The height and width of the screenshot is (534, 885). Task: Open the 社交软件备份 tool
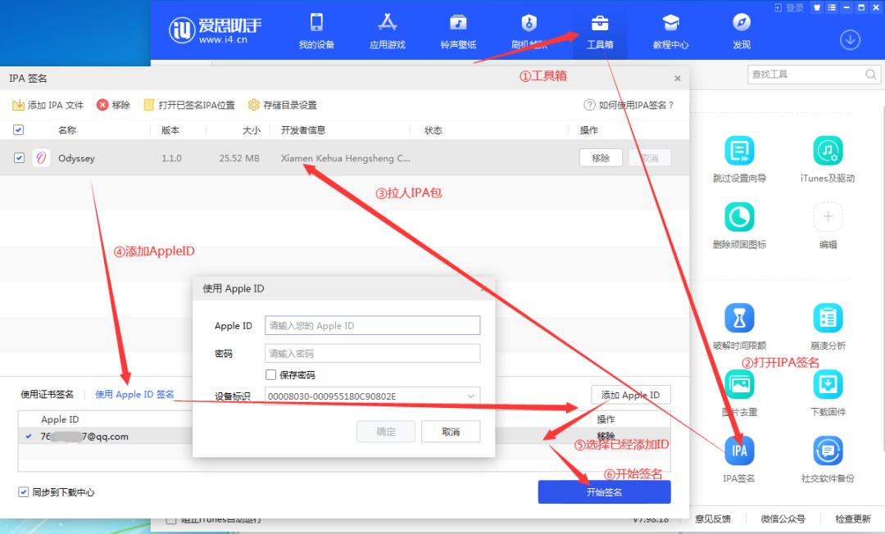point(828,450)
